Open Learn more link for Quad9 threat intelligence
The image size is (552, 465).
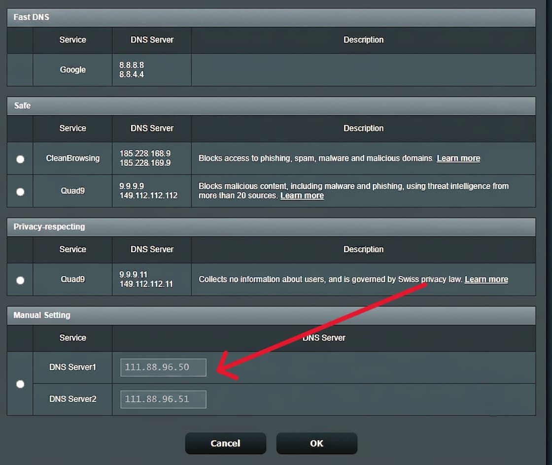tap(302, 196)
